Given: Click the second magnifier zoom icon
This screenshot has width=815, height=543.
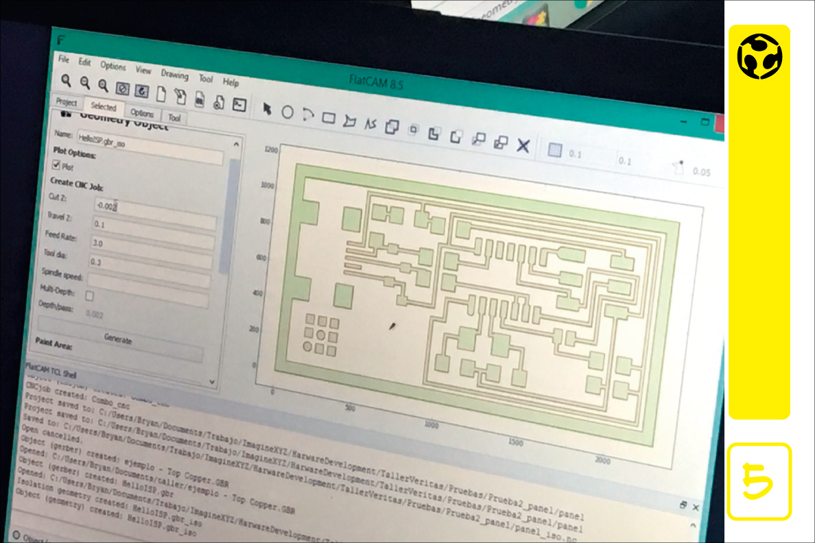Looking at the screenshot, I should pyautogui.click(x=84, y=82).
